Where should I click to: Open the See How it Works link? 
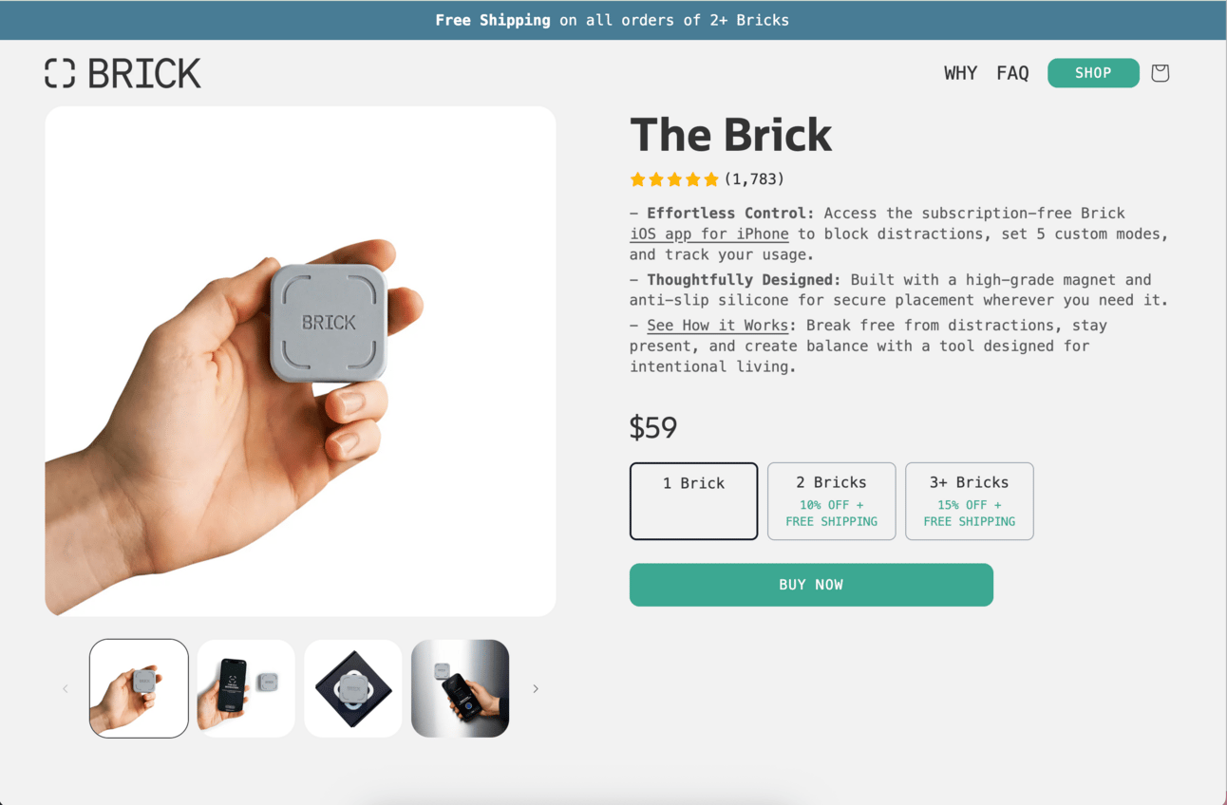(717, 326)
